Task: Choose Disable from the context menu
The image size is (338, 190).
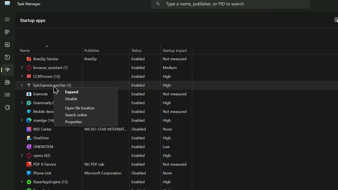Action: pos(71,99)
